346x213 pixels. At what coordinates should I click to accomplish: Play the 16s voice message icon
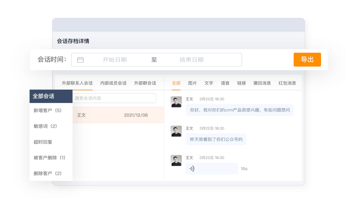coord(192,169)
